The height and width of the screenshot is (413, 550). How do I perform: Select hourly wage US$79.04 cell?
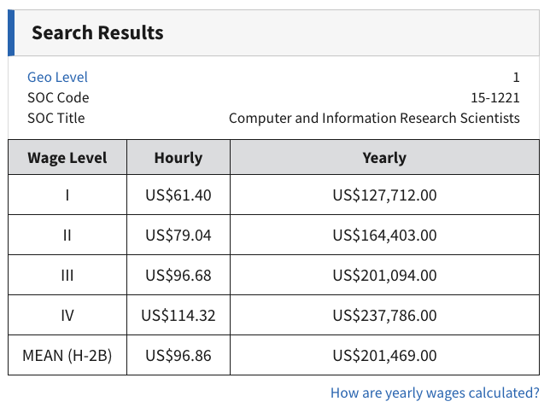tap(178, 235)
